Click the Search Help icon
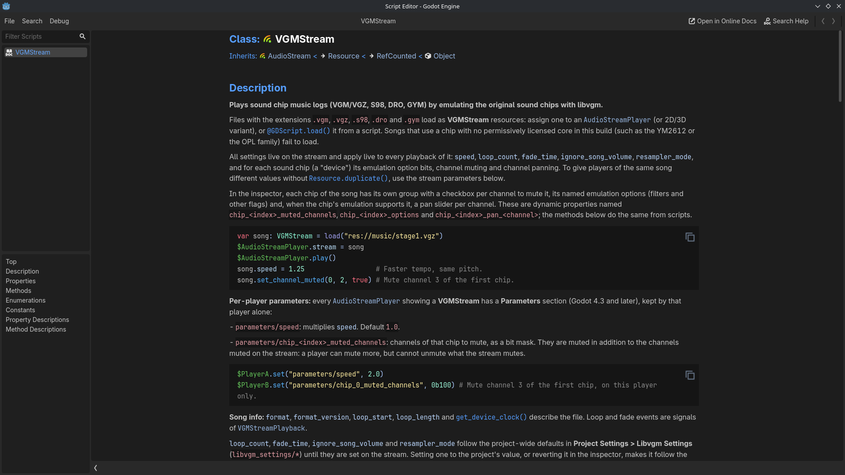Screen dimensions: 845x475 767,21
